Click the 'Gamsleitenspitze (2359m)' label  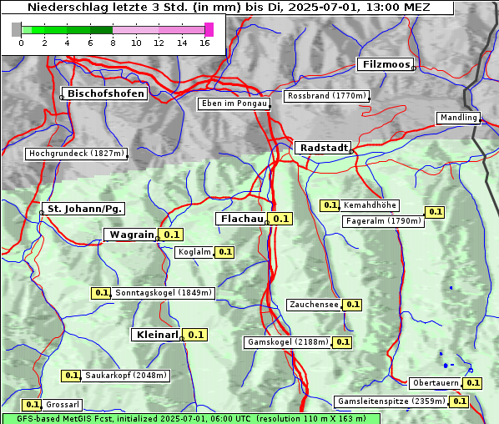click(x=391, y=401)
